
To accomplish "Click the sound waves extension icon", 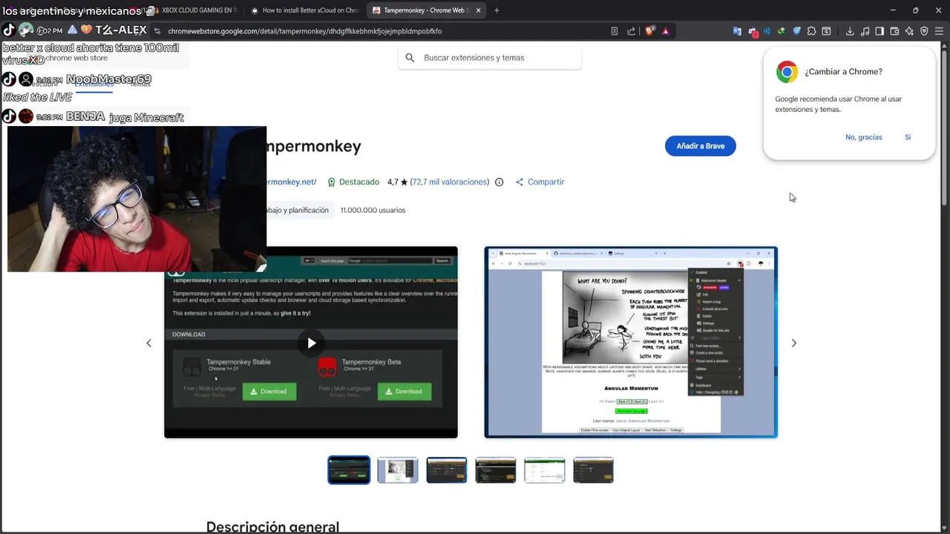I will click(767, 31).
